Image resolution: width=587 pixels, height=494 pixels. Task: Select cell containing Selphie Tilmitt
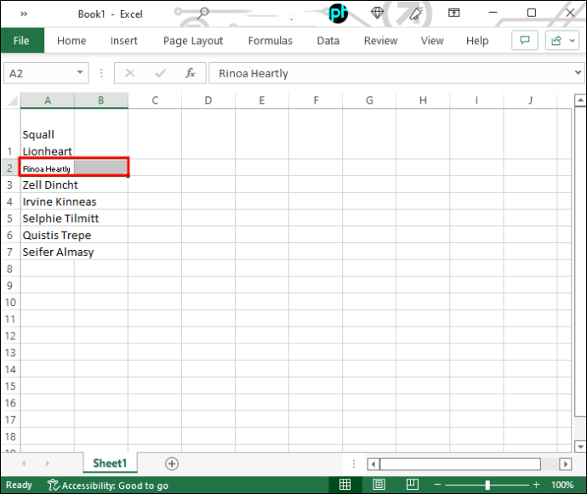point(48,219)
